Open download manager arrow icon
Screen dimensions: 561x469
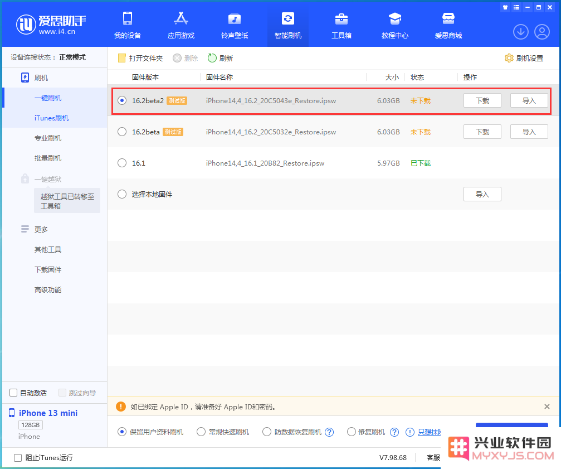point(520,32)
